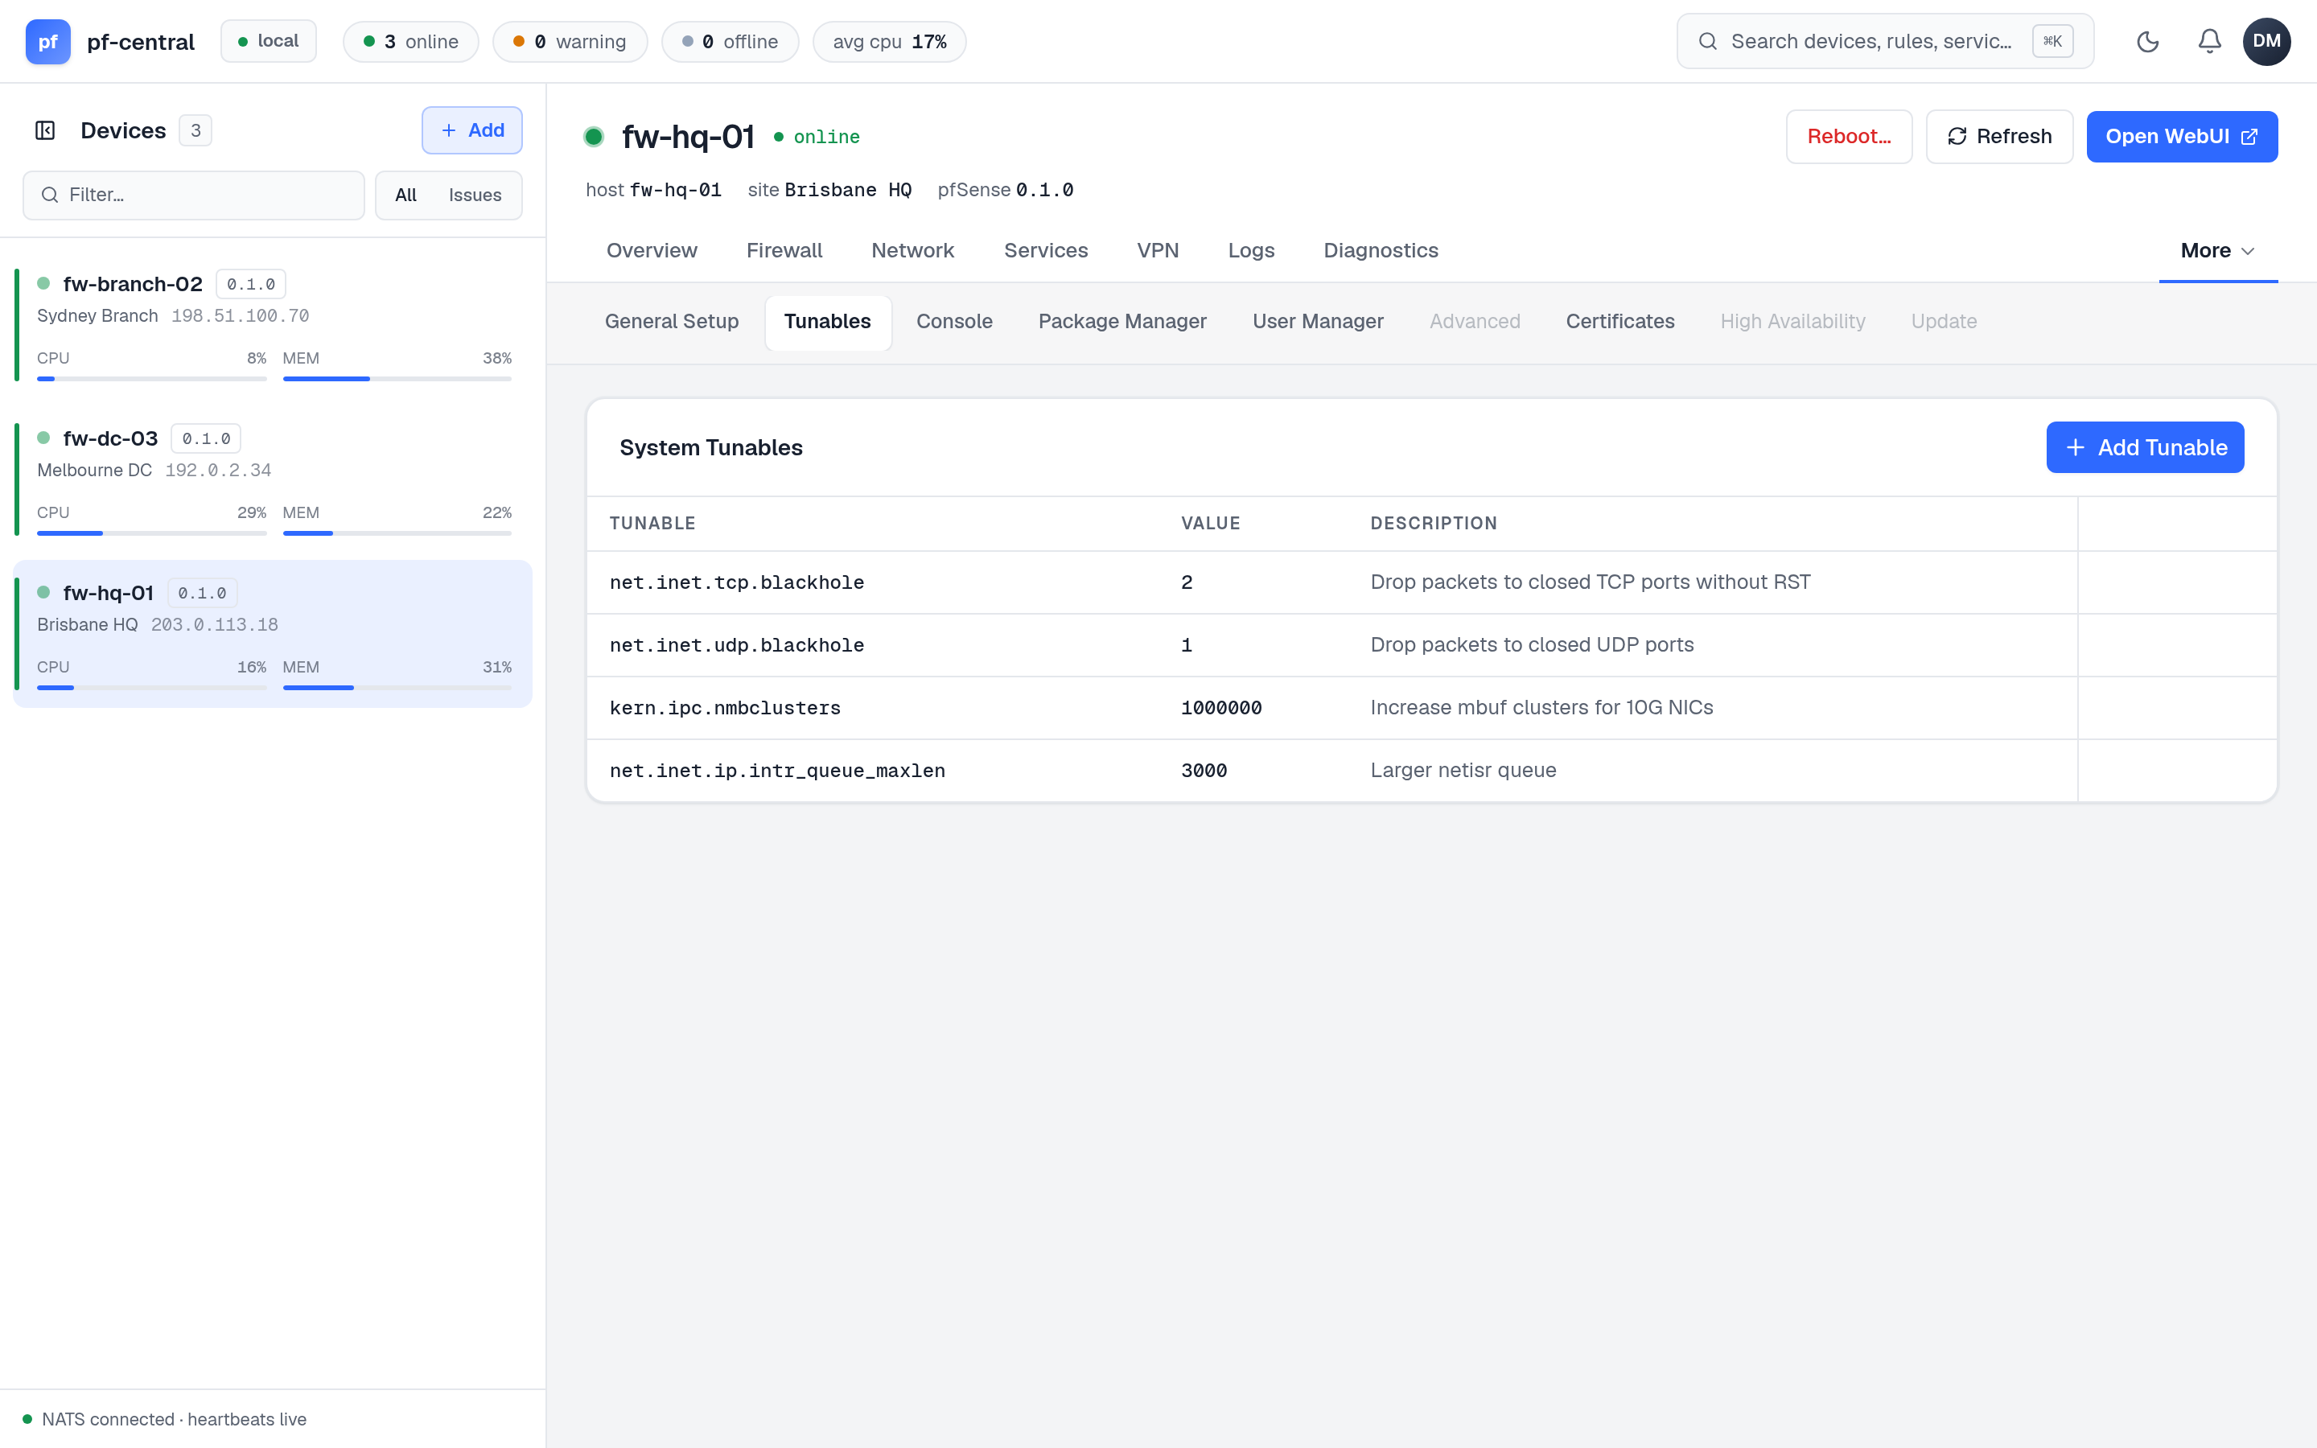Open the DM user avatar menu
Image resolution: width=2317 pixels, height=1448 pixels.
[x=2266, y=41]
